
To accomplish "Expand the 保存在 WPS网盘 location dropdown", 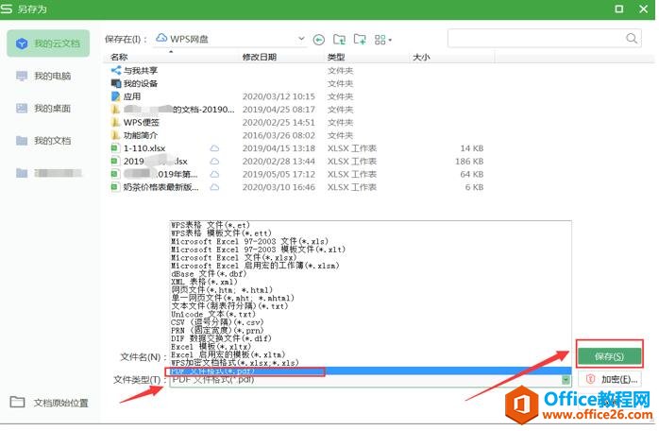I will tap(301, 39).
